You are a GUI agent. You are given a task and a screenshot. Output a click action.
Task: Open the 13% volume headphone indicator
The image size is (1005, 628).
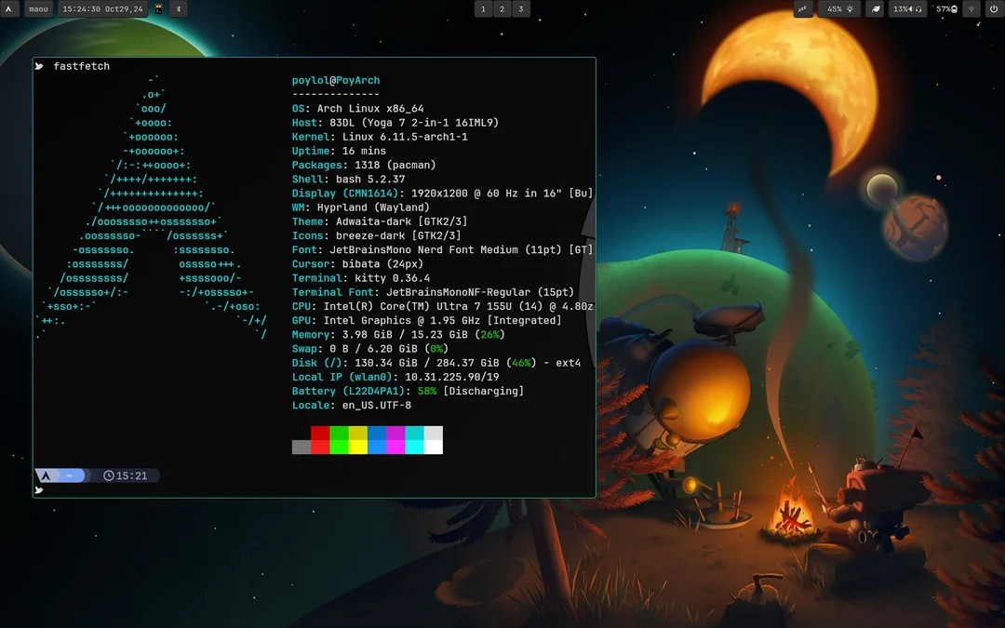click(x=907, y=9)
